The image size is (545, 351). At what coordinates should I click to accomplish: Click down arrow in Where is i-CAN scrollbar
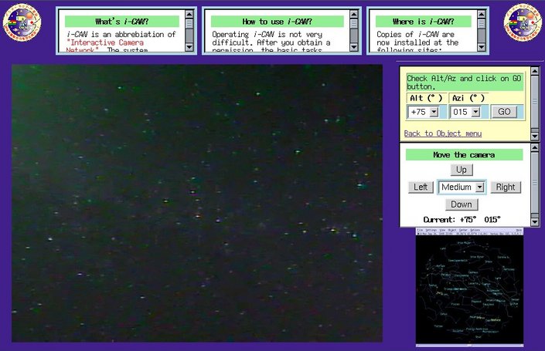[481, 47]
